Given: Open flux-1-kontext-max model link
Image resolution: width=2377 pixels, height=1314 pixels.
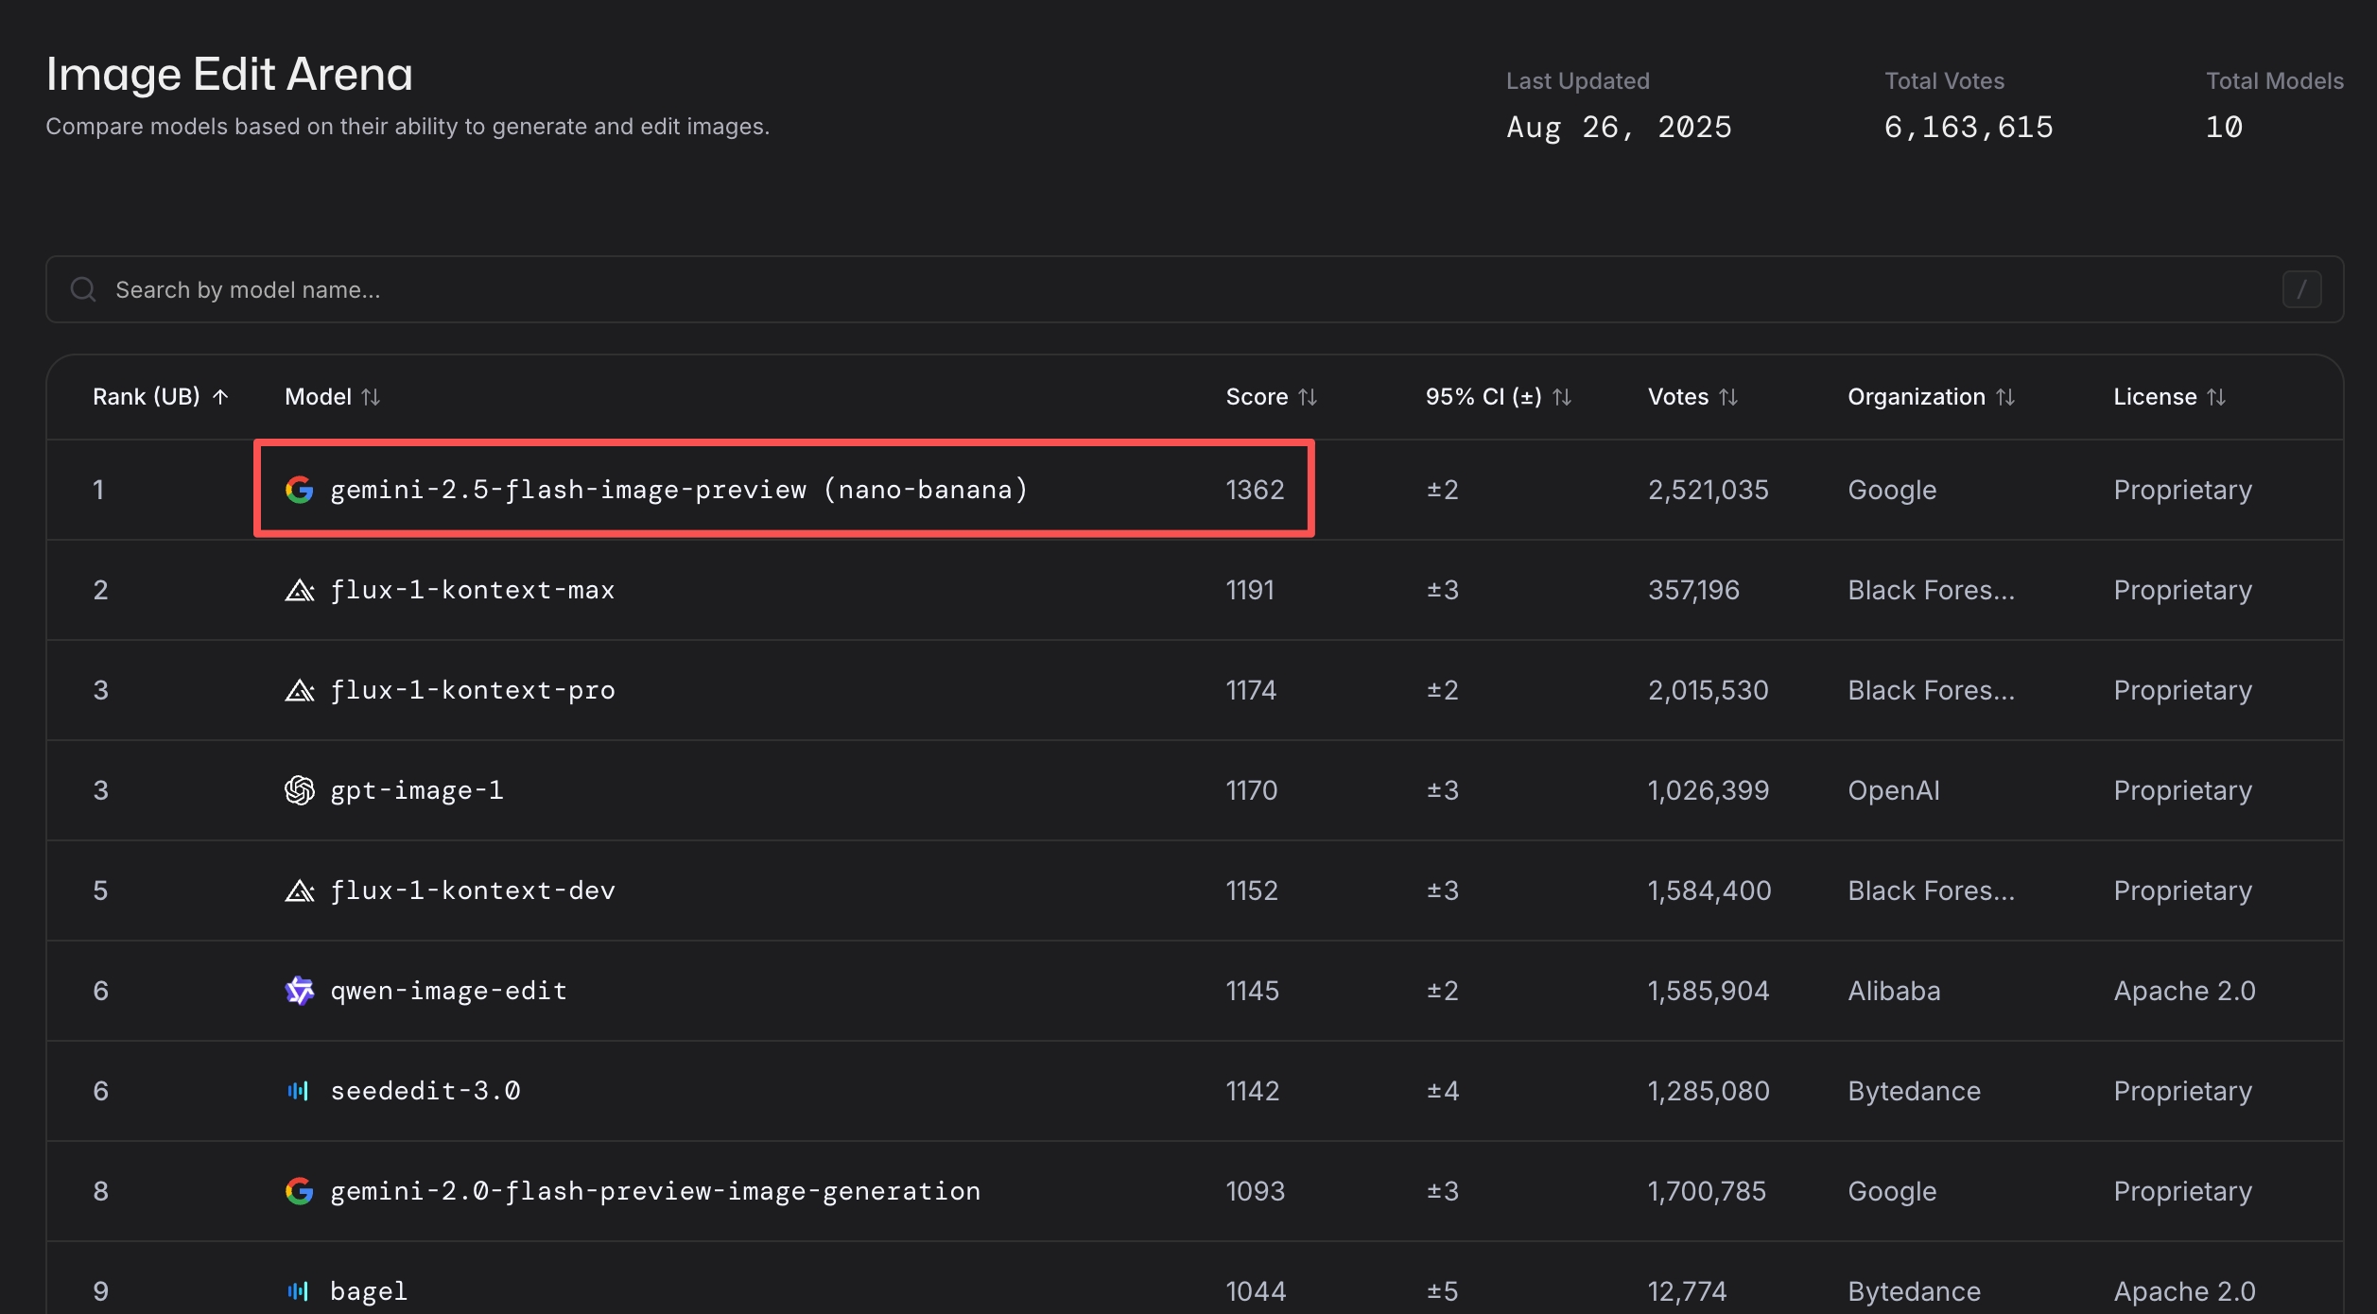Looking at the screenshot, I should click(x=473, y=590).
